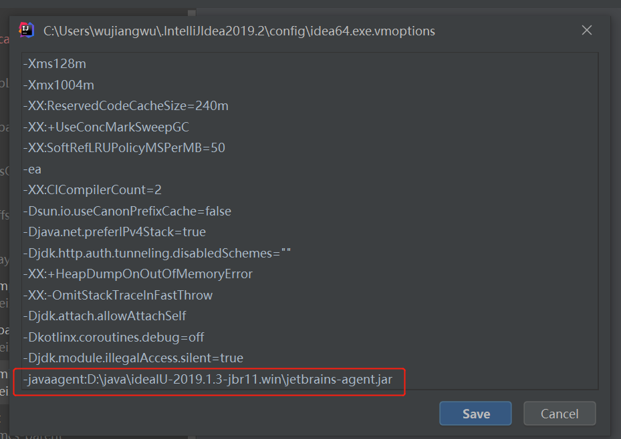
Task: Click the SoftRefLRUPolicyMSPerMB=50 line
Action: [124, 148]
